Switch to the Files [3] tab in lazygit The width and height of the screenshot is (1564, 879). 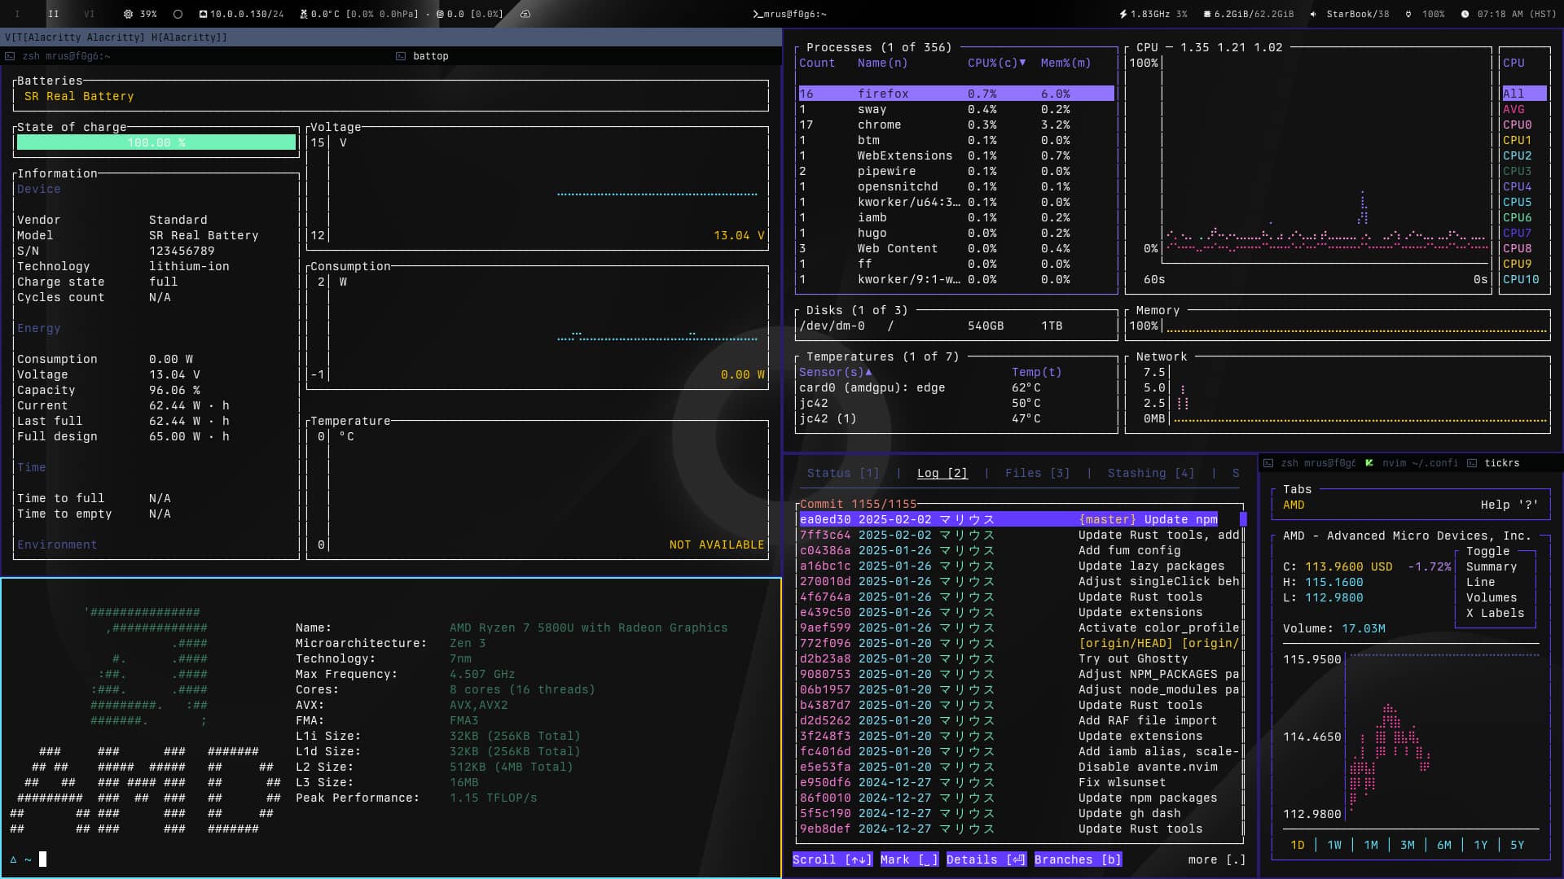1038,473
